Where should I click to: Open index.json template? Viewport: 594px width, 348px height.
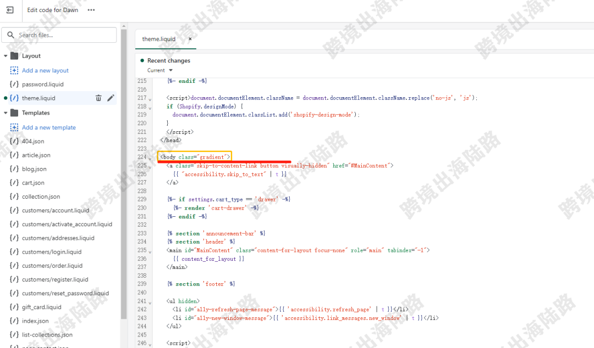(35, 321)
